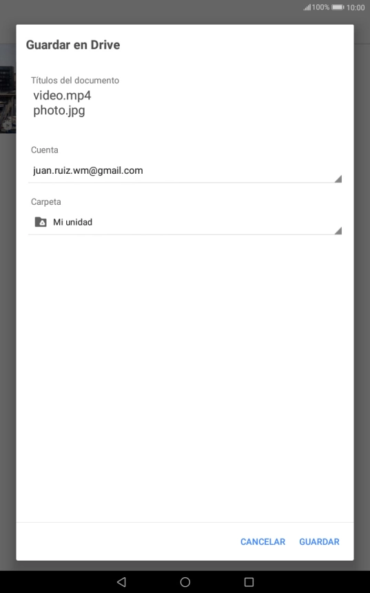
Task: Edit the photo.jpg document title
Action: point(59,110)
